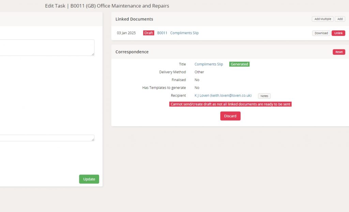
Task: Open Compliments Slip link beside B0011
Action: click(184, 33)
